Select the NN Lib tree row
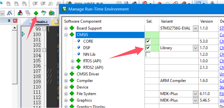 (x=89, y=54)
